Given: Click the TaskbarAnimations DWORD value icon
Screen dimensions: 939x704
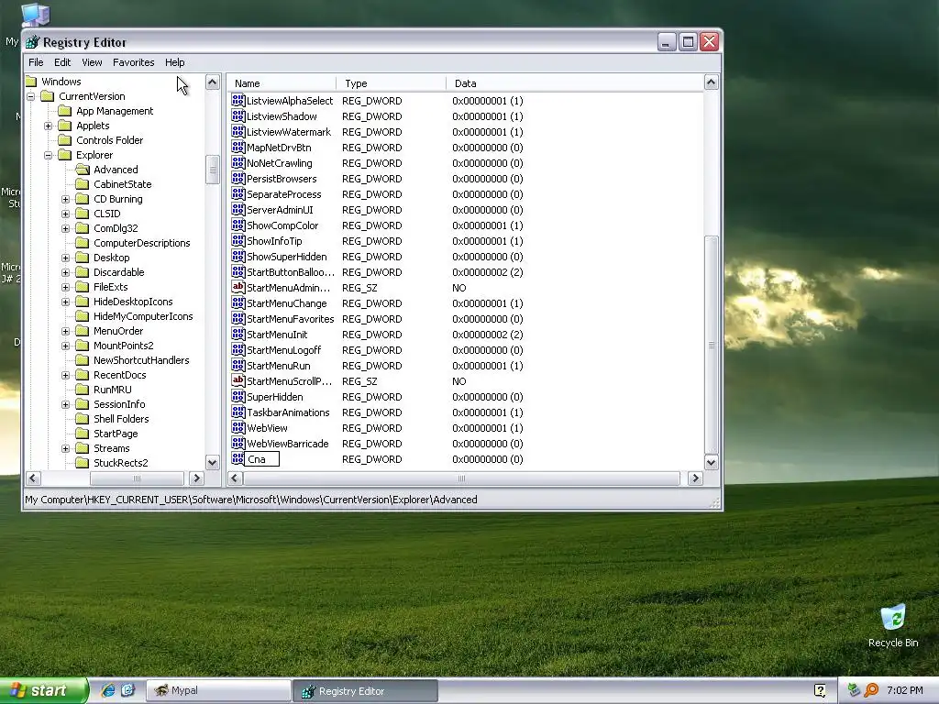Looking at the screenshot, I should click(x=238, y=412).
